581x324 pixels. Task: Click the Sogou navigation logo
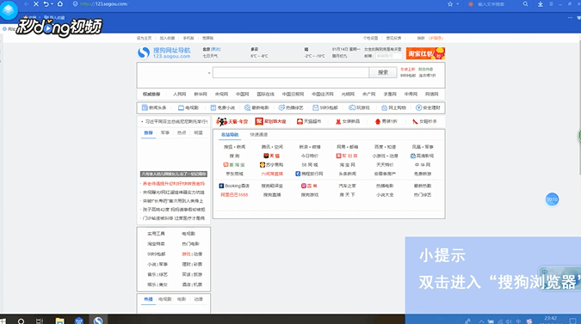click(x=164, y=53)
